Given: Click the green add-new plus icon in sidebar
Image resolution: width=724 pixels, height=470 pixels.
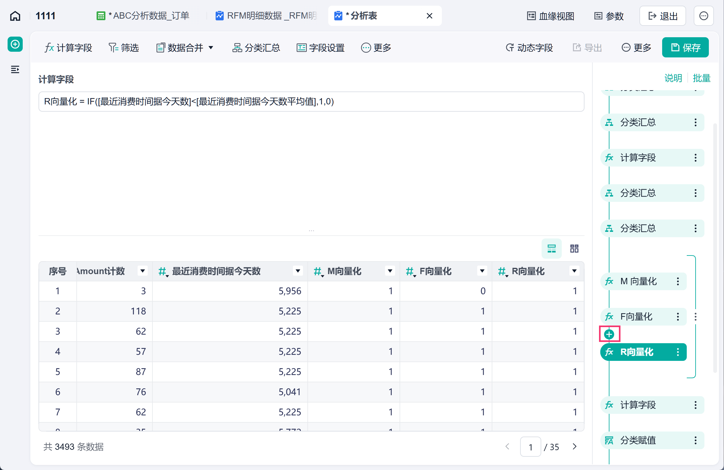Looking at the screenshot, I should click(x=15, y=44).
